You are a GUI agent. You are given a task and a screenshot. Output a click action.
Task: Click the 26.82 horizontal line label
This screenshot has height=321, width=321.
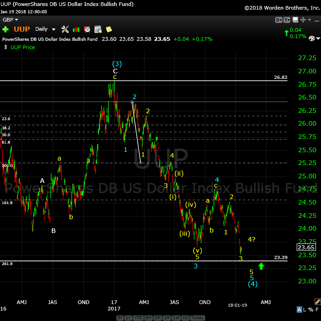pyautogui.click(x=281, y=77)
